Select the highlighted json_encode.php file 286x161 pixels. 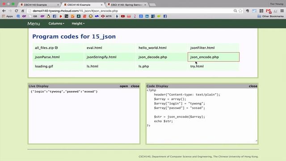pyautogui.click(x=214, y=57)
